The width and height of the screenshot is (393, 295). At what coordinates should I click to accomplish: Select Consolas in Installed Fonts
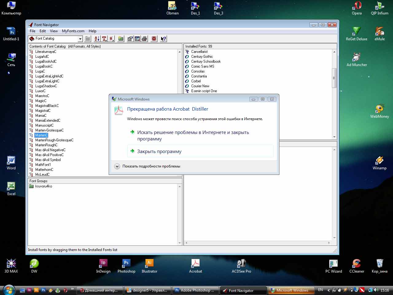click(x=198, y=71)
